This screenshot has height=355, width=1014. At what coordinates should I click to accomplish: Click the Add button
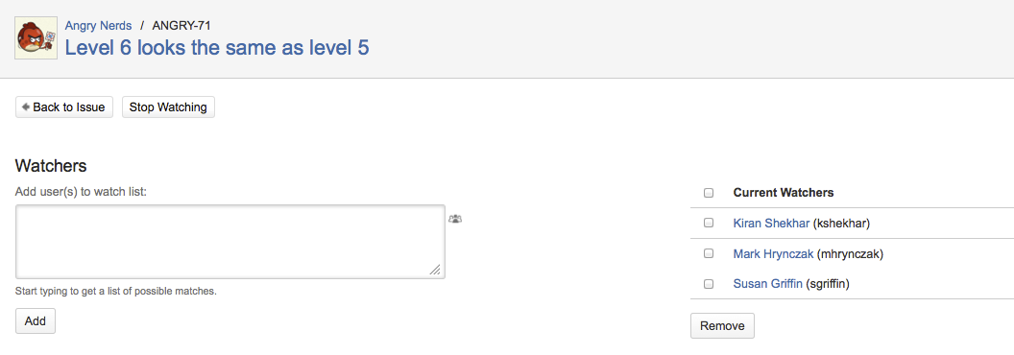click(36, 320)
